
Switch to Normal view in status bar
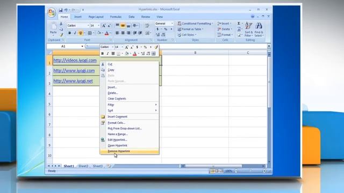pyautogui.click(x=212, y=171)
